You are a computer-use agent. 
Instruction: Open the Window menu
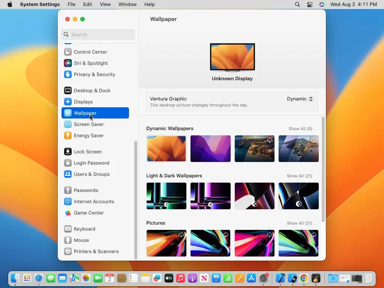pos(127,4)
